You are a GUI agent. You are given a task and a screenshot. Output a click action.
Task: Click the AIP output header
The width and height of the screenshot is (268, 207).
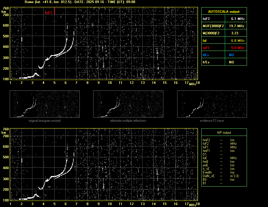tap(224, 133)
